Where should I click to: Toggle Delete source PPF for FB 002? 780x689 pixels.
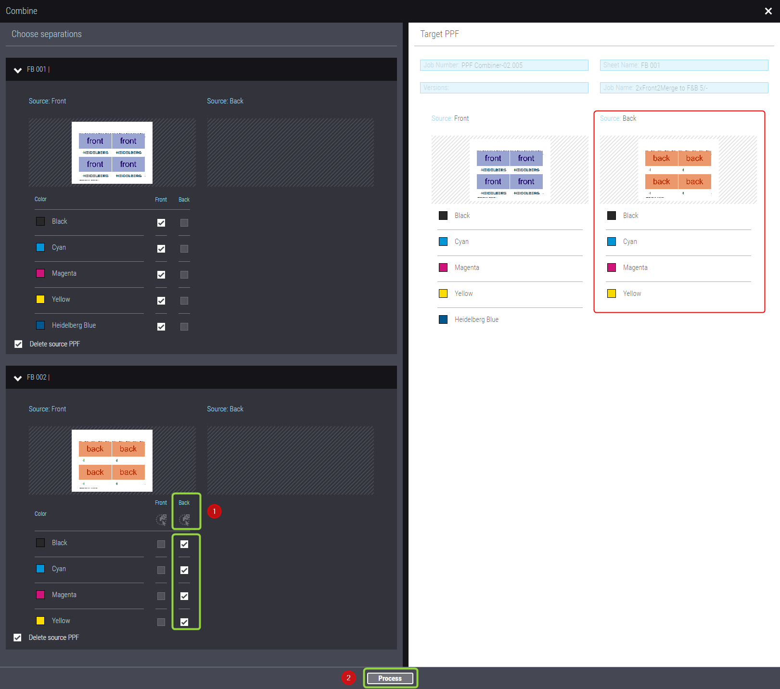coord(18,638)
